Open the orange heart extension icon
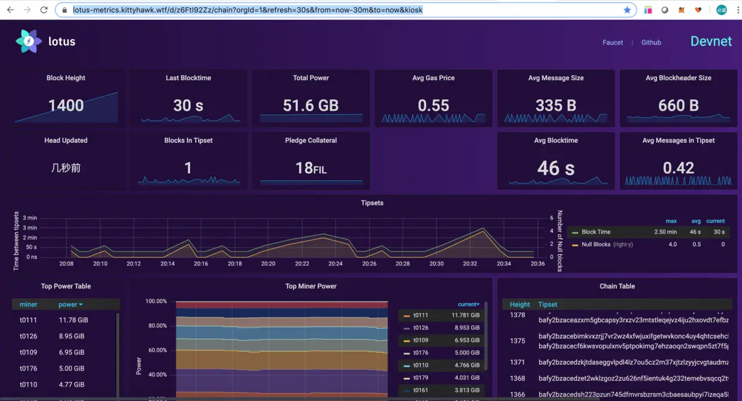Viewport: 742px width, 401px height. click(x=698, y=10)
